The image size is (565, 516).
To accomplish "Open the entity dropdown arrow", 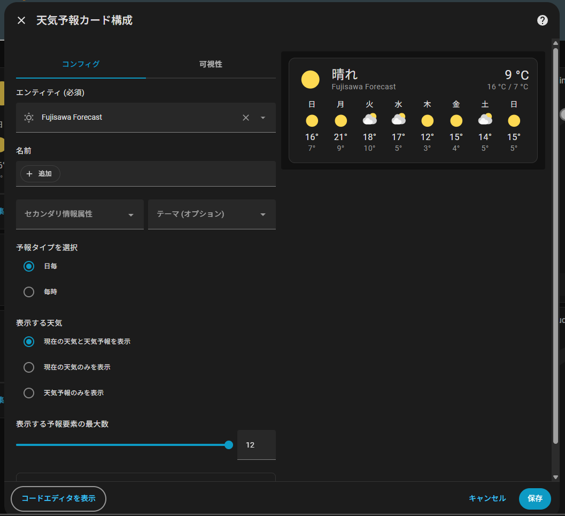I will click(263, 118).
